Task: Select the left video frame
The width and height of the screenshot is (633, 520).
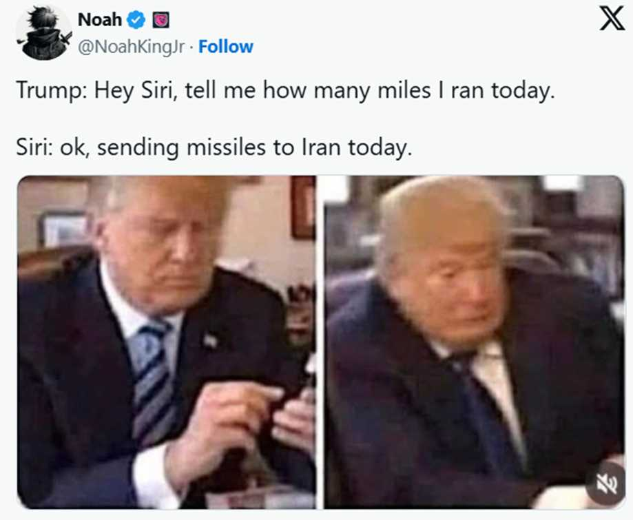Action: (167, 342)
